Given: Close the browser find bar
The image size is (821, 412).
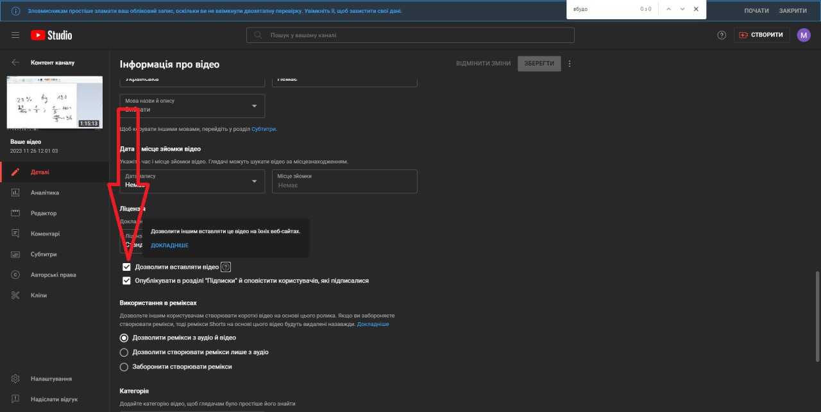Looking at the screenshot, I should point(696,9).
